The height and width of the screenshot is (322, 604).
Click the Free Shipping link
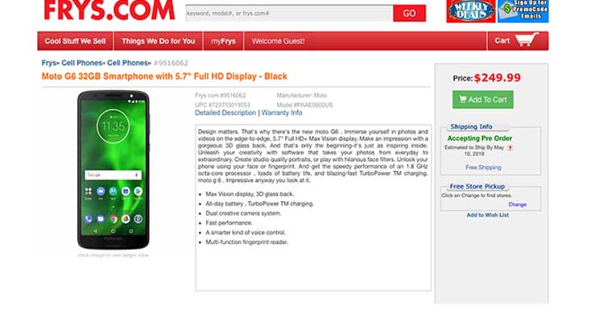coord(483,167)
